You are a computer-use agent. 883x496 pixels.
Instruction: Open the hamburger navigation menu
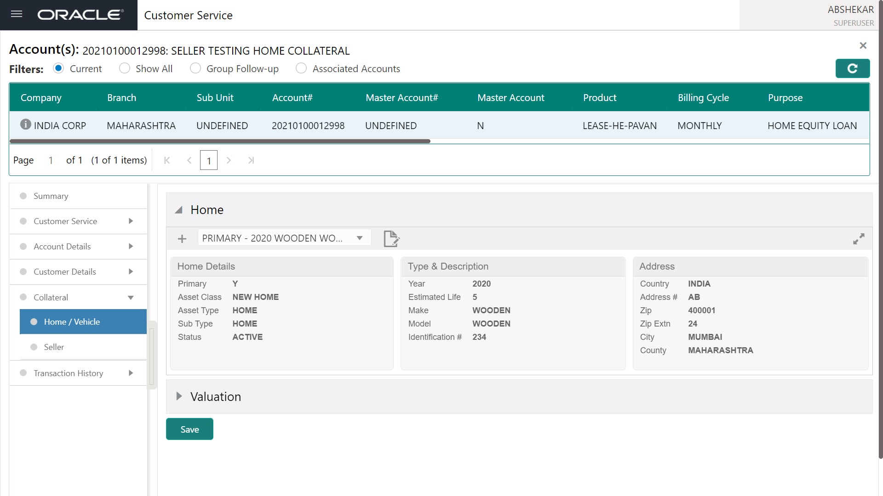pos(17,14)
